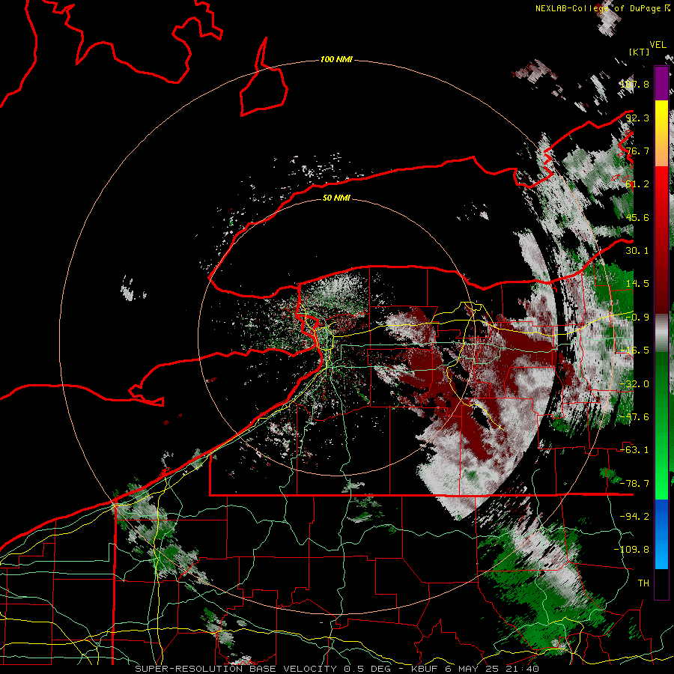The height and width of the screenshot is (674, 674).
Task: Pick the blue segment of the color scale
Action: pos(661,534)
